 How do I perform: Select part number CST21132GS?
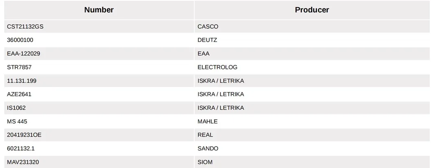24,27
